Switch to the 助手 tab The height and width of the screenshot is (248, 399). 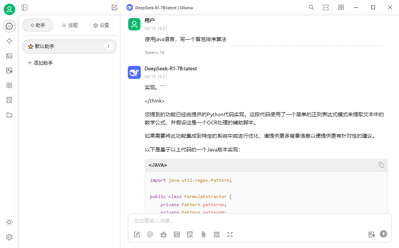(38, 25)
